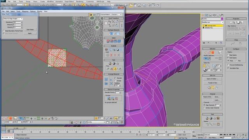
Task: Click the Peel Mode icon in Edit UVWs Peel rollout
Action: point(114,64)
